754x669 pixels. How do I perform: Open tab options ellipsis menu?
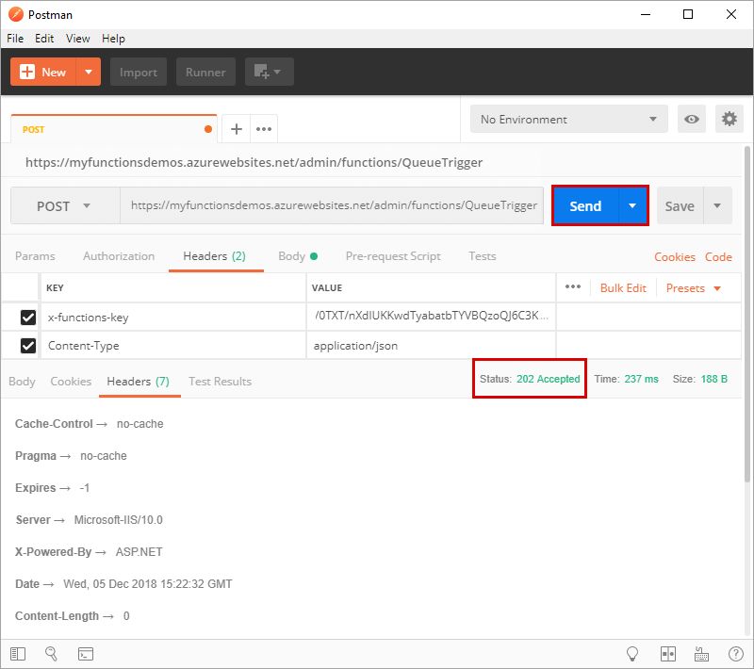coord(264,129)
